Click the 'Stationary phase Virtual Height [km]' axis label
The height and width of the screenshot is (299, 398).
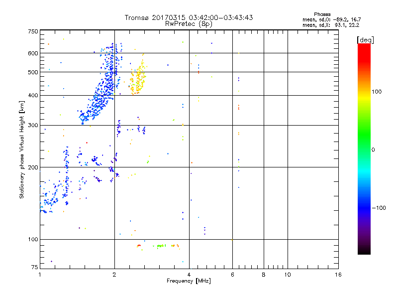click(22, 149)
